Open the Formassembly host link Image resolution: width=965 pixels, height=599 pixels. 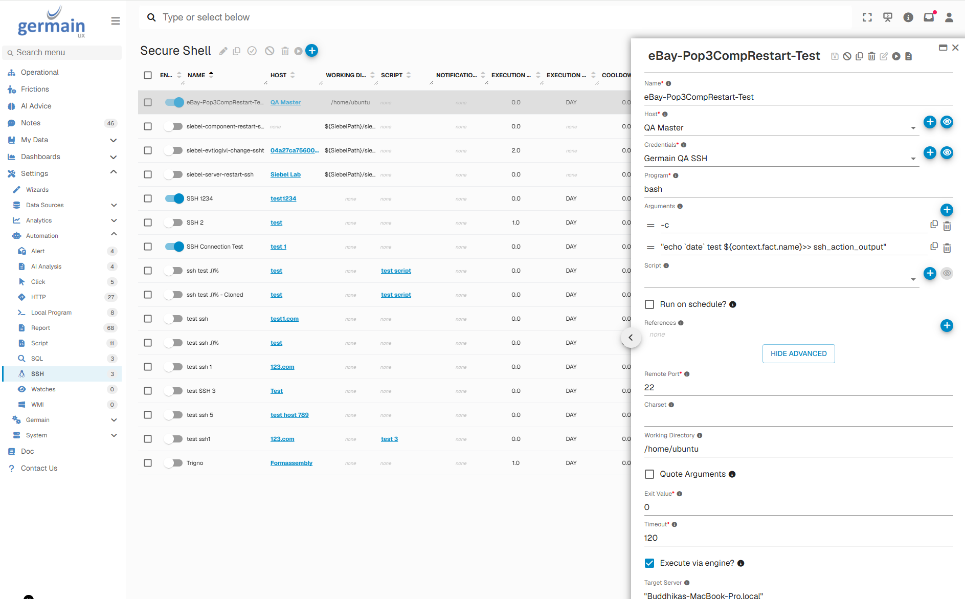tap(291, 463)
